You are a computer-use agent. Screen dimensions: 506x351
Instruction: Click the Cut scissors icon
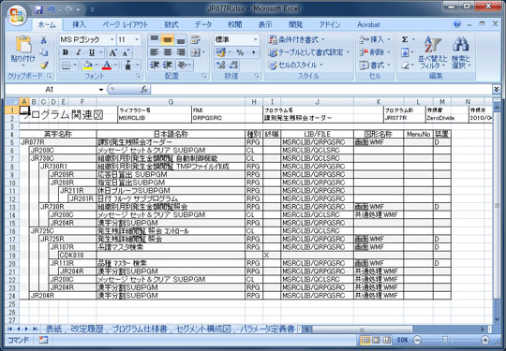(43, 40)
